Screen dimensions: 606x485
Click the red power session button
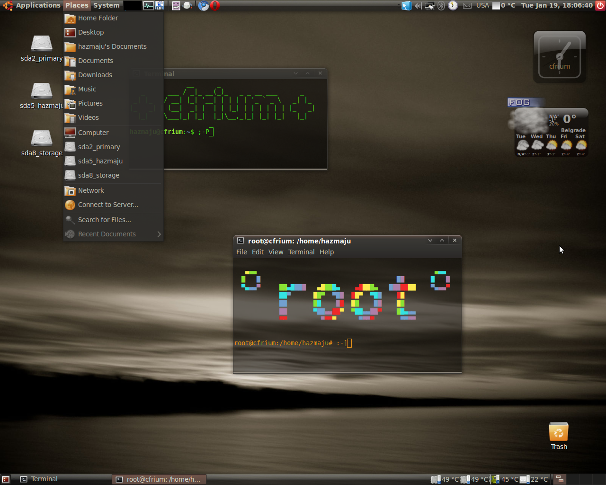click(x=600, y=6)
